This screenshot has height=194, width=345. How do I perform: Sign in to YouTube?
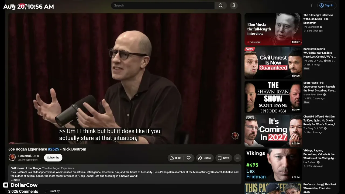(326, 5)
